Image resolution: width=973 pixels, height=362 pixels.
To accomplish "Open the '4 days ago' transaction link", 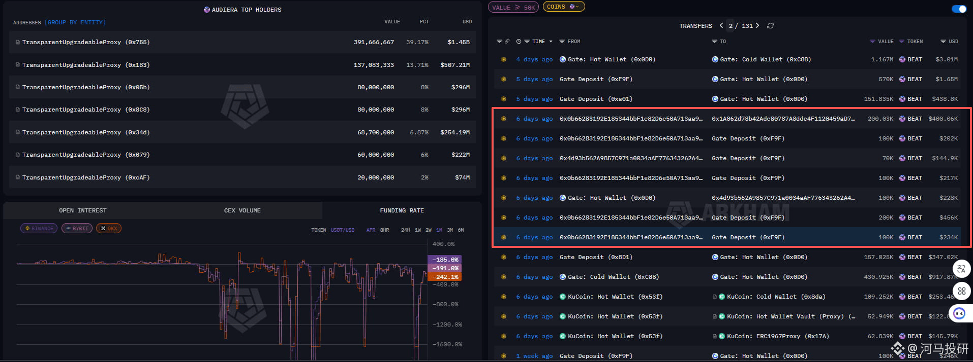I will [534, 59].
